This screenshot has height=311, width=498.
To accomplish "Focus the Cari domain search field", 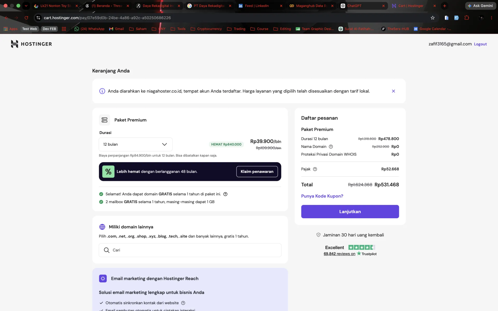I will [x=190, y=250].
